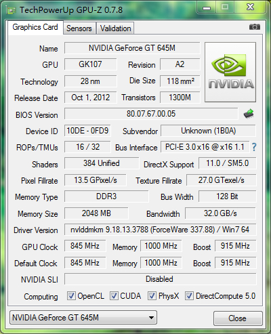Screen dimensions: 271x334
Task: Click the Driver Version field
Action: click(x=160, y=230)
